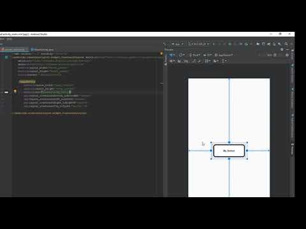Click the yellow lightbulb quick-fix icon

(15, 91)
